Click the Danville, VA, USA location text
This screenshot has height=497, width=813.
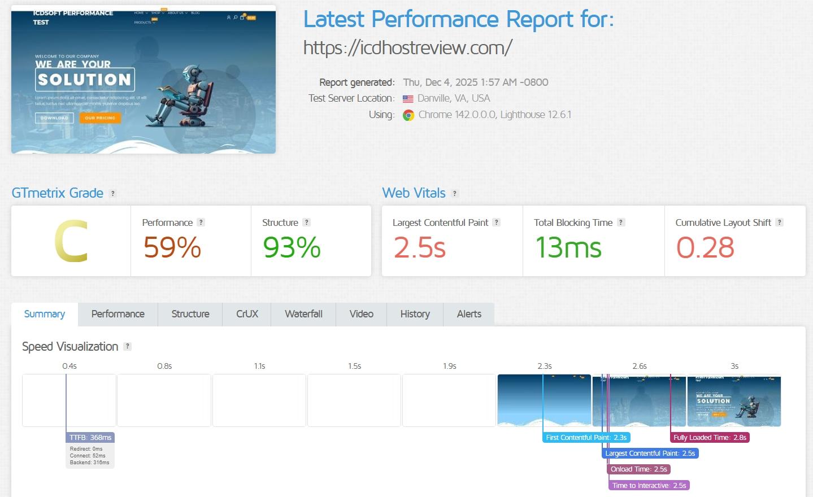coord(454,98)
